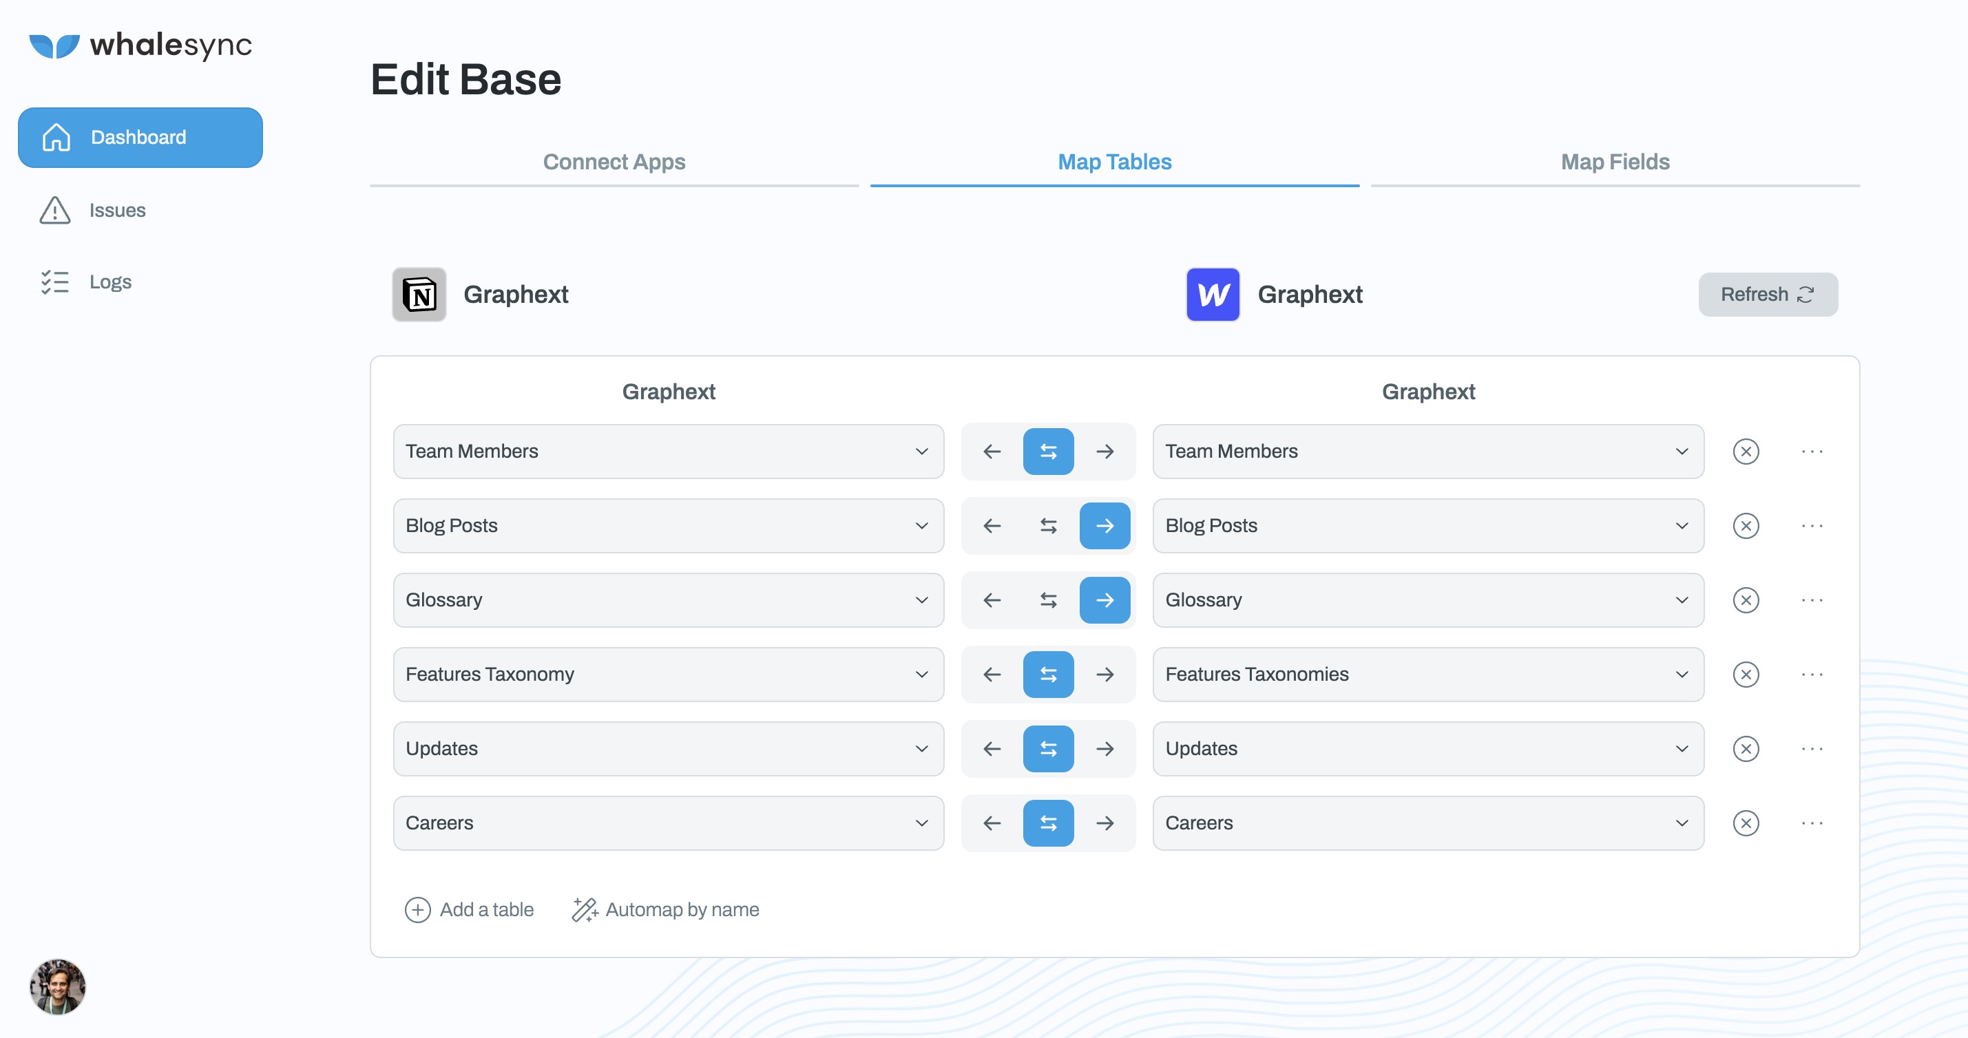
Task: Click the Webflow app icon
Action: pos(1213,295)
